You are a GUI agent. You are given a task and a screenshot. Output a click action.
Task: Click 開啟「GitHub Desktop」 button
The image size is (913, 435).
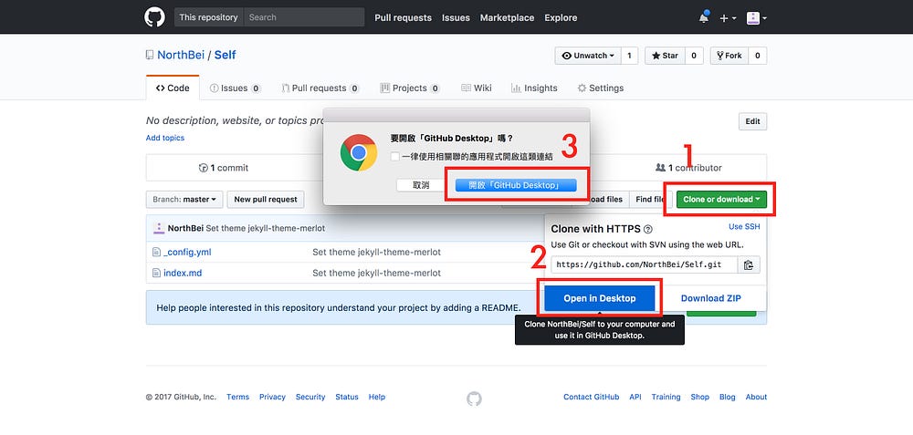click(515, 185)
